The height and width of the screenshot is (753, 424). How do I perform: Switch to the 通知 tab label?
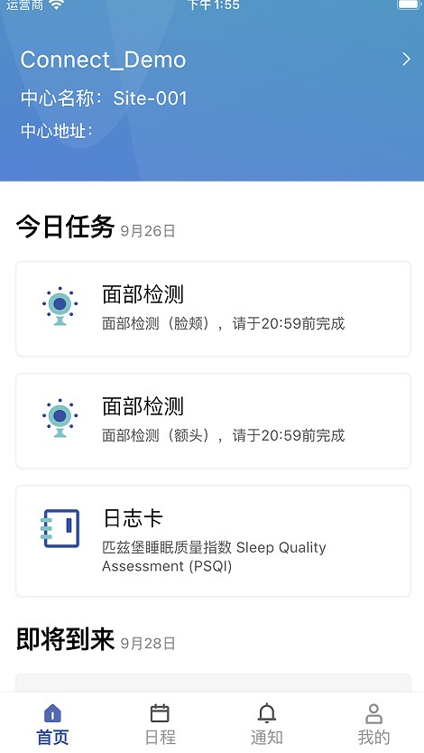[x=267, y=737]
